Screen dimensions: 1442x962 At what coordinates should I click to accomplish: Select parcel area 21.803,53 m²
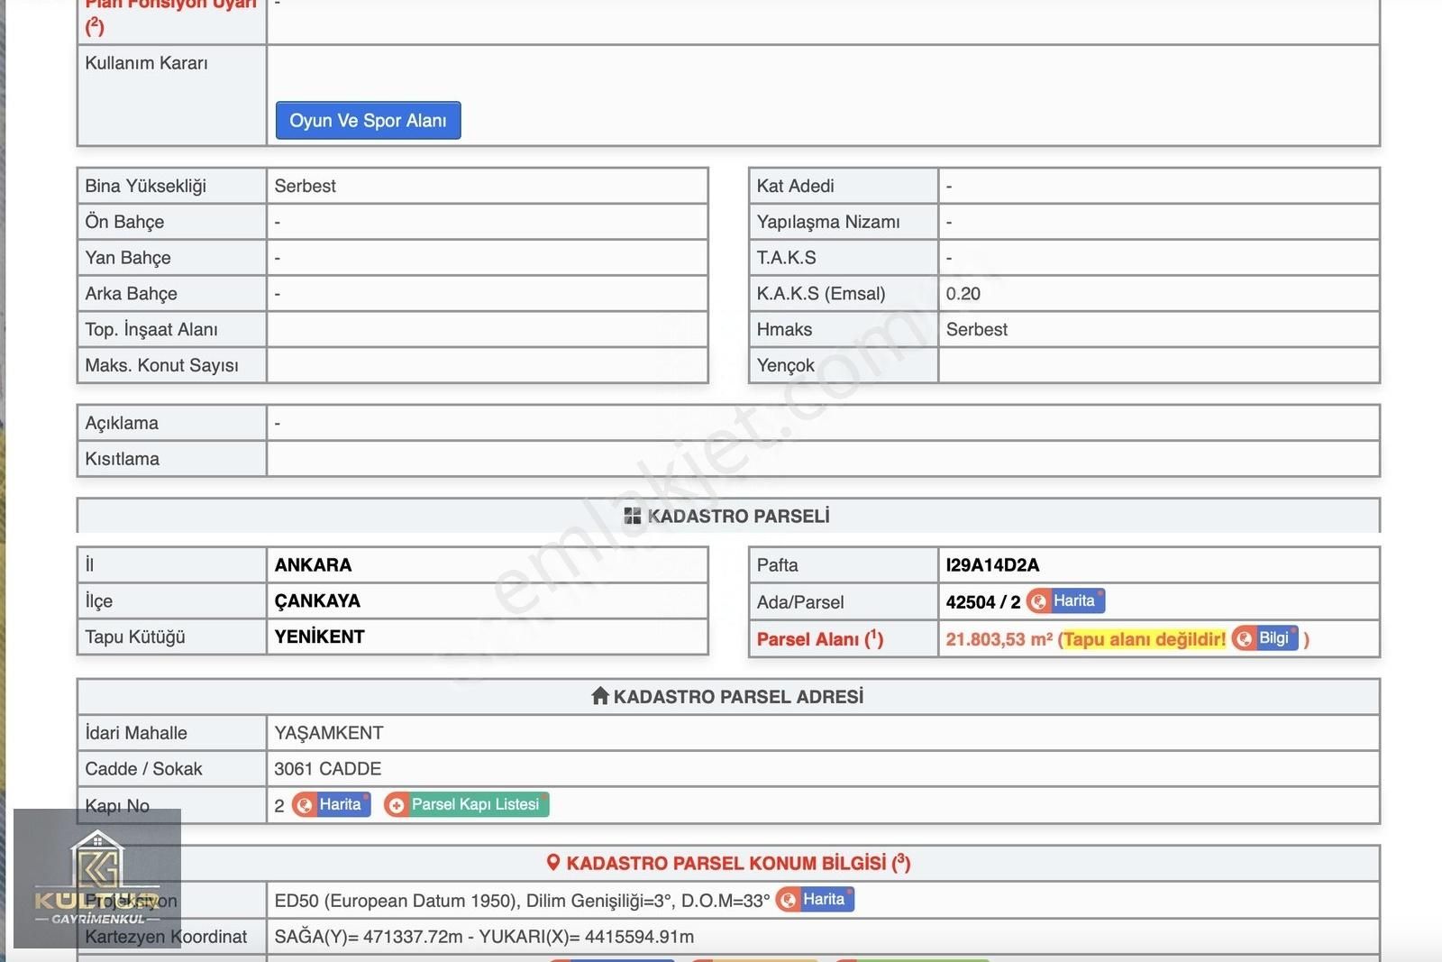pyautogui.click(x=999, y=639)
